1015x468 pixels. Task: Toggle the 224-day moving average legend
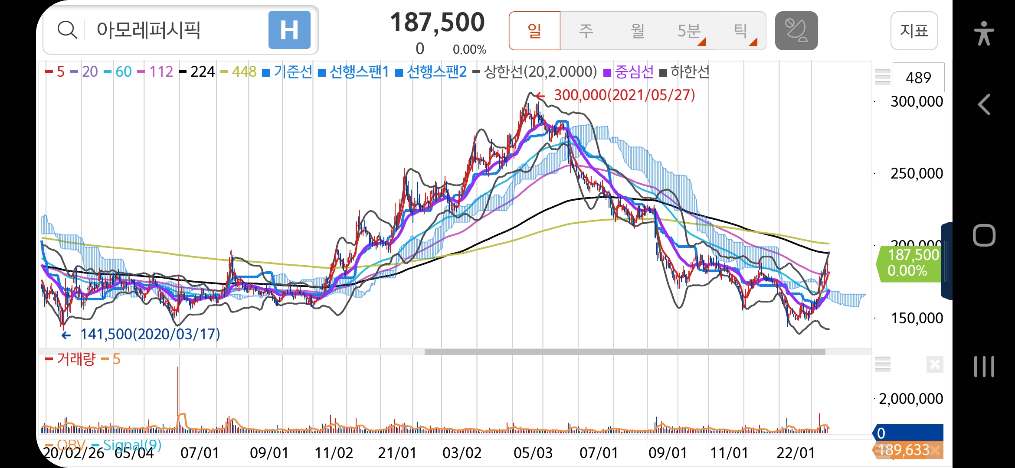(x=197, y=71)
